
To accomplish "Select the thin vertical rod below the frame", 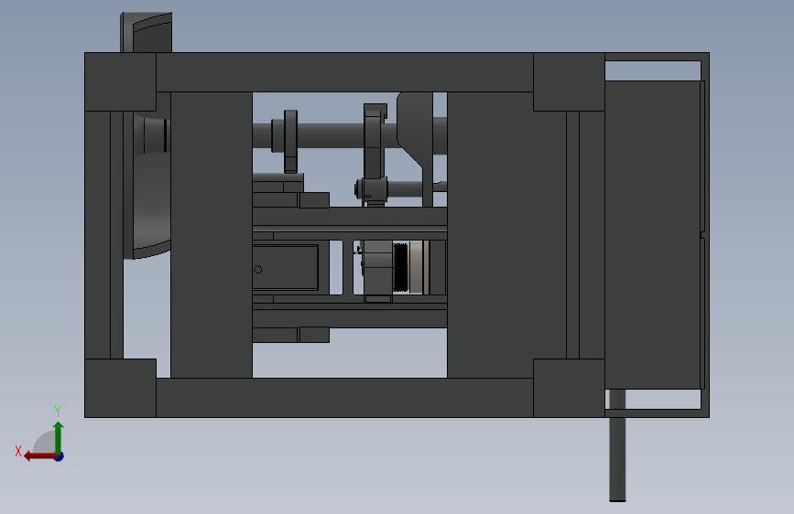I will (617, 445).
